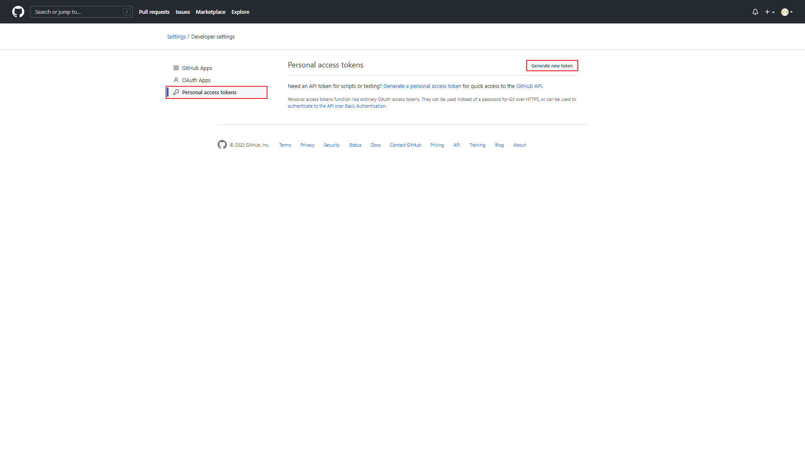The image size is (805, 452).
Task: Open Pull requests in top navigation
Action: 154,12
